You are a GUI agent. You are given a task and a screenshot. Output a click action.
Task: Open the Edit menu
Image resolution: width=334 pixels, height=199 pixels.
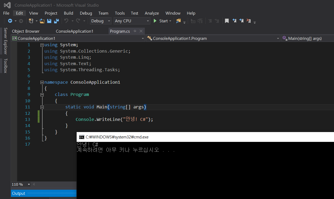pos(19,13)
